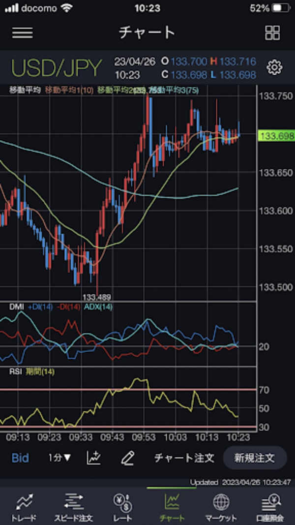The width and height of the screenshot is (295, 525).
Task: Tap the USD/JPY currency pair selector
Action: pos(57,68)
